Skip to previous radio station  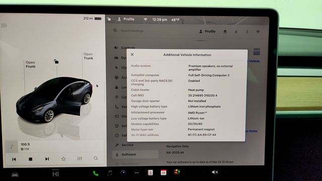pyautogui.click(x=14, y=159)
